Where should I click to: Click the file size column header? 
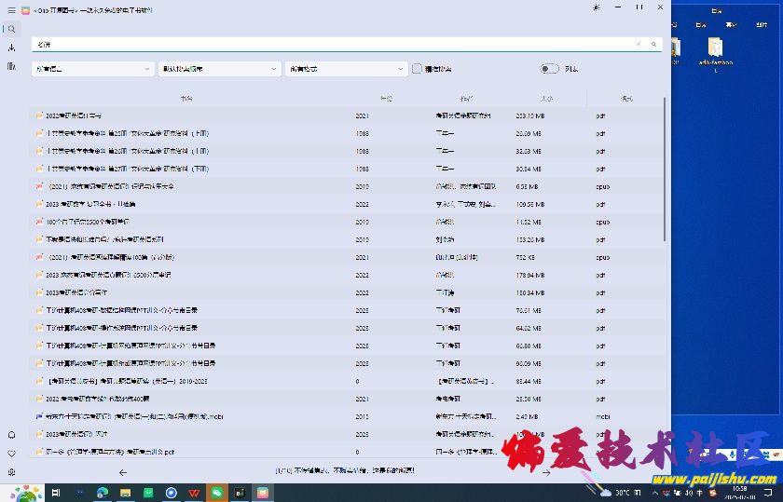[545, 98]
